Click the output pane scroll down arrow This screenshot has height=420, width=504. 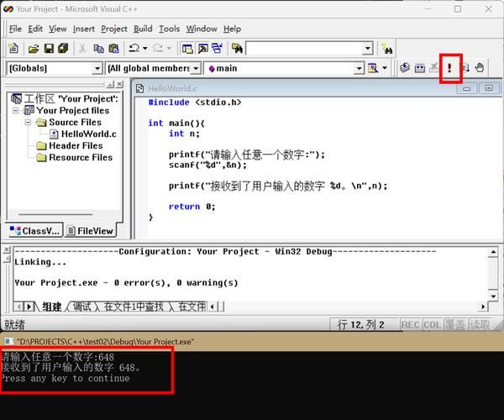493,296
